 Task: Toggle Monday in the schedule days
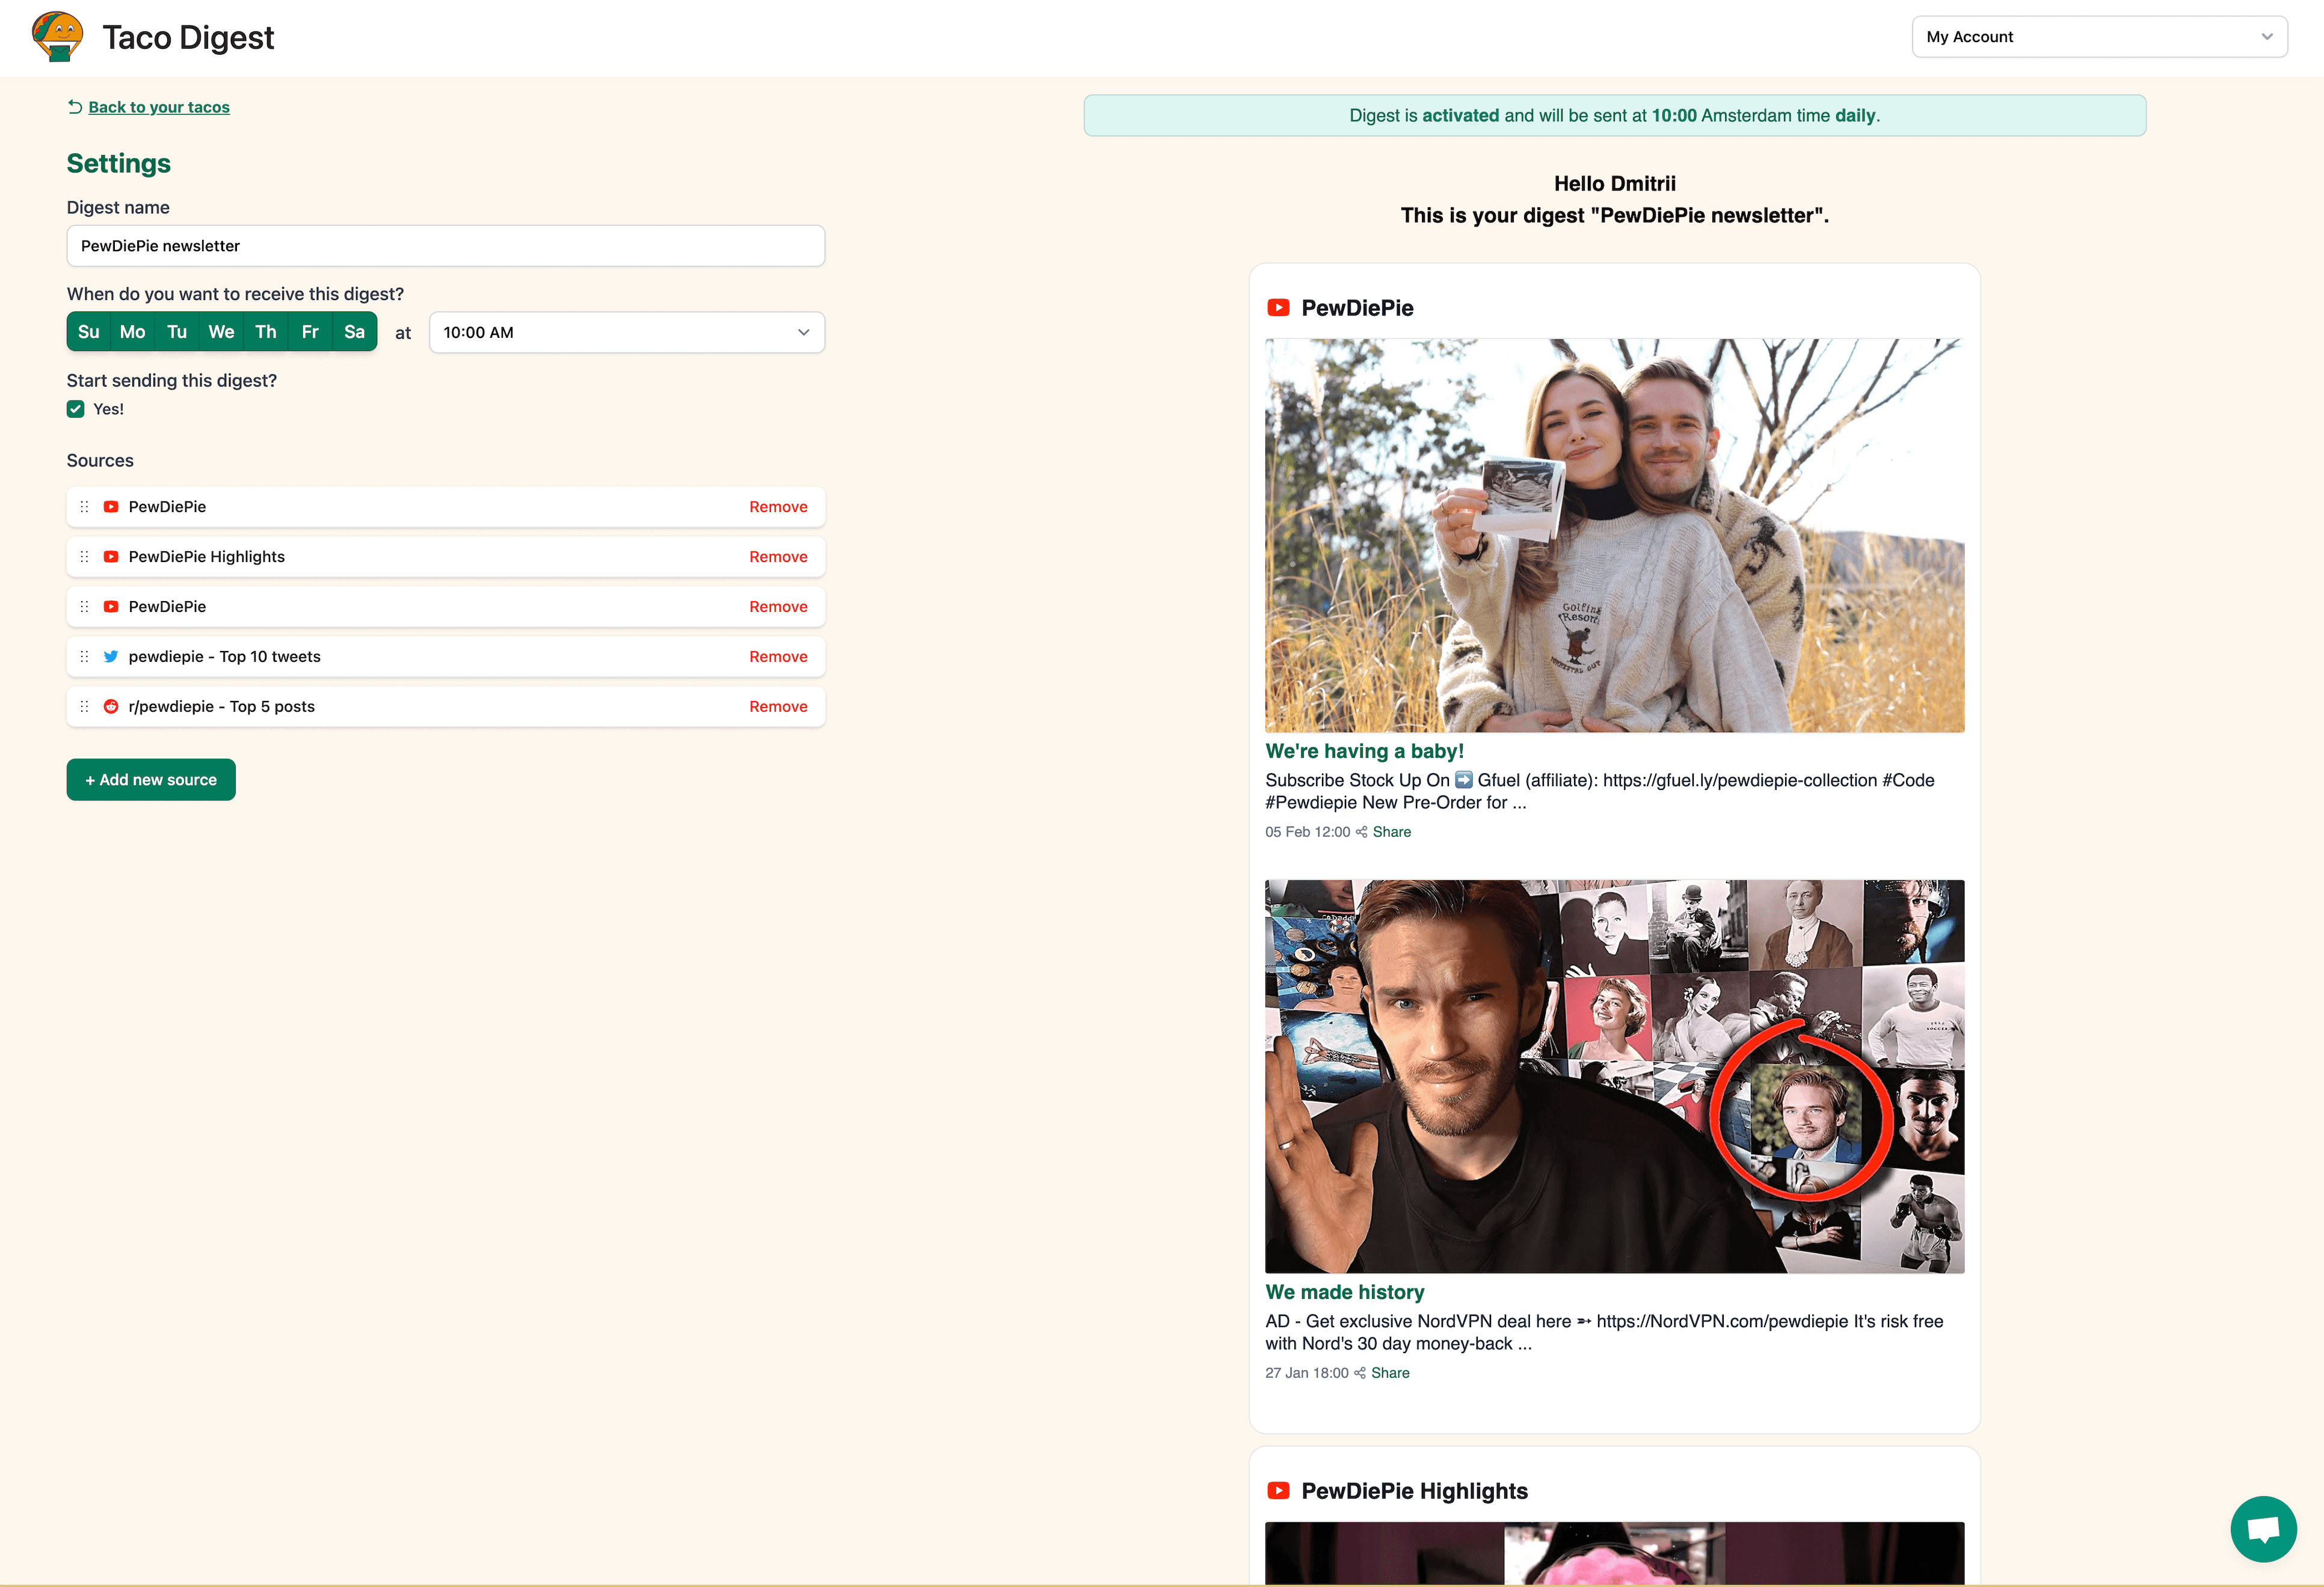click(132, 332)
